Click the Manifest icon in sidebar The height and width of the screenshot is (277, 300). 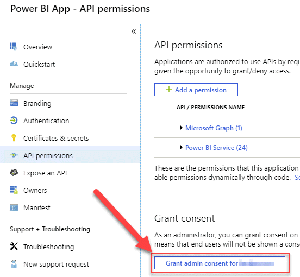click(14, 207)
